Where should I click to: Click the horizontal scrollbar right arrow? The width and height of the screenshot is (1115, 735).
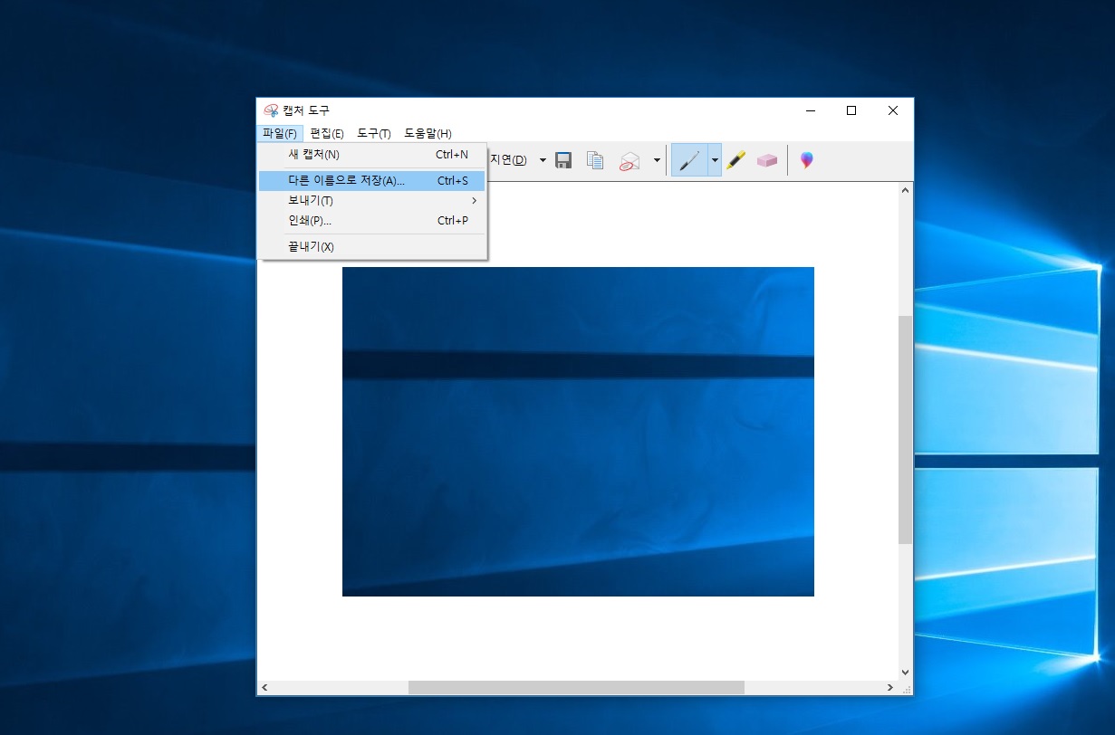[890, 688]
